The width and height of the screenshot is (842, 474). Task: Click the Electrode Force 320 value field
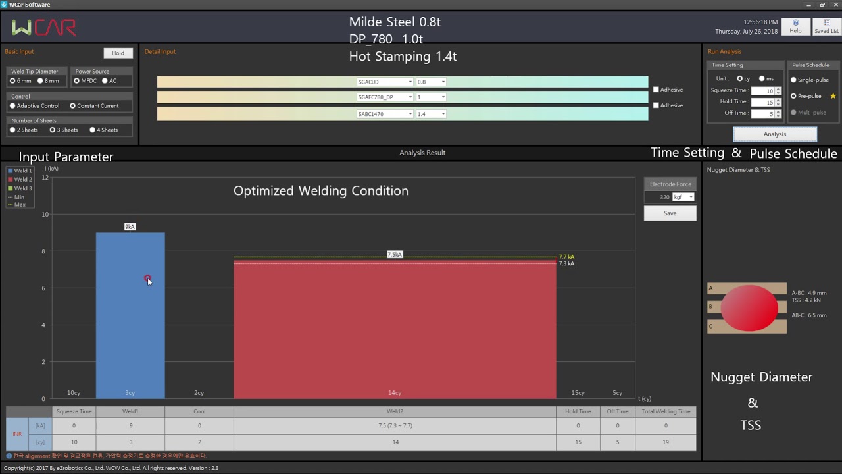click(658, 197)
